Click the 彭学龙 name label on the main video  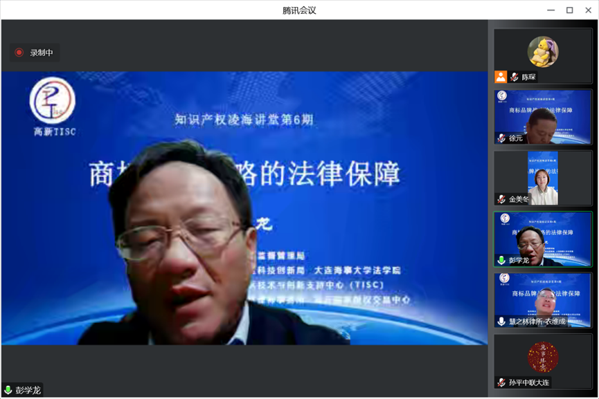[28, 391]
